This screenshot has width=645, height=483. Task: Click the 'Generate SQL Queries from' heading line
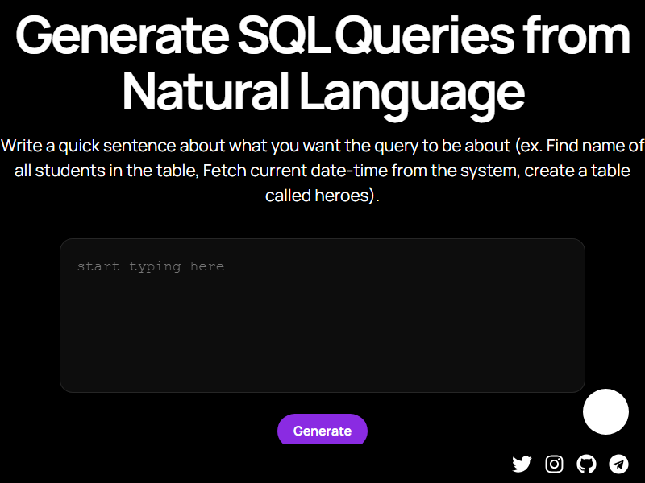point(322,35)
